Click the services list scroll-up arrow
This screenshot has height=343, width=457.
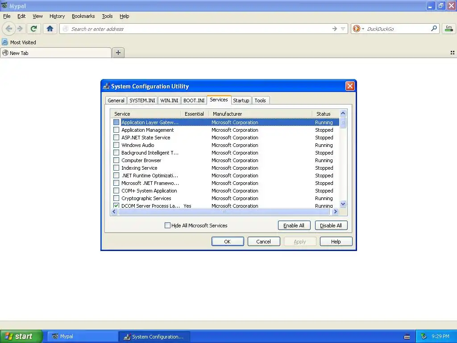(343, 113)
